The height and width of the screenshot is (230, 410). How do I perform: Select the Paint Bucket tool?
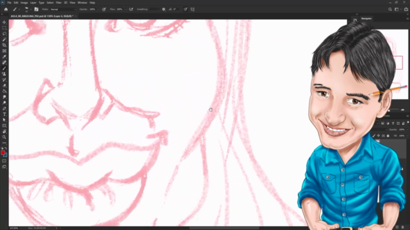click(4, 91)
